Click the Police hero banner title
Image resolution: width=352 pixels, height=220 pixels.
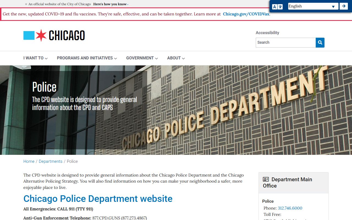44,87
